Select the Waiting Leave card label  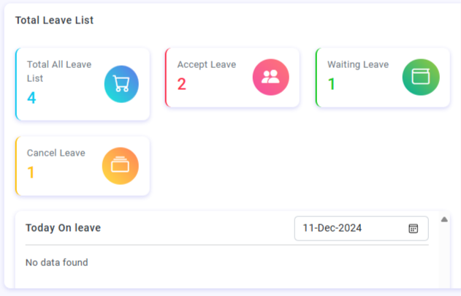(x=358, y=64)
